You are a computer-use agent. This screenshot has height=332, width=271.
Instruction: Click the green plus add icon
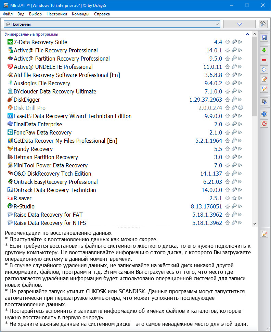pos(264,50)
